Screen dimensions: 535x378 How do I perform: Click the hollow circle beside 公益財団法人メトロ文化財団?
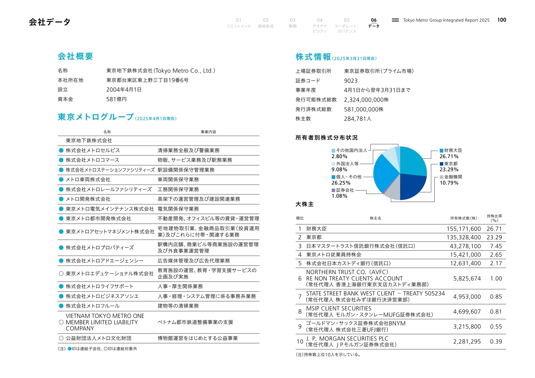click(x=61, y=338)
